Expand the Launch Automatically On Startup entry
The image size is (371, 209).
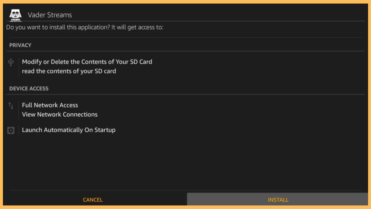click(69, 130)
